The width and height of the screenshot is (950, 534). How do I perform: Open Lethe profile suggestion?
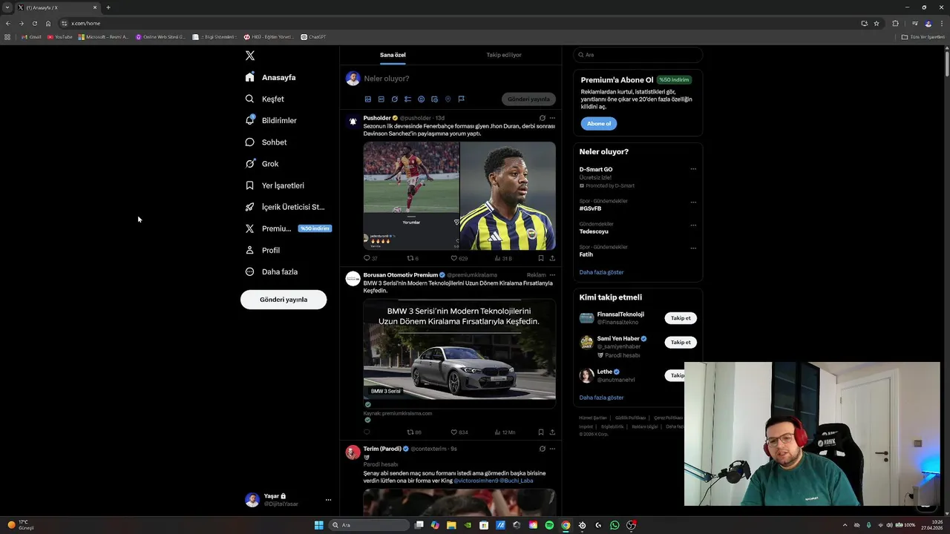(605, 372)
